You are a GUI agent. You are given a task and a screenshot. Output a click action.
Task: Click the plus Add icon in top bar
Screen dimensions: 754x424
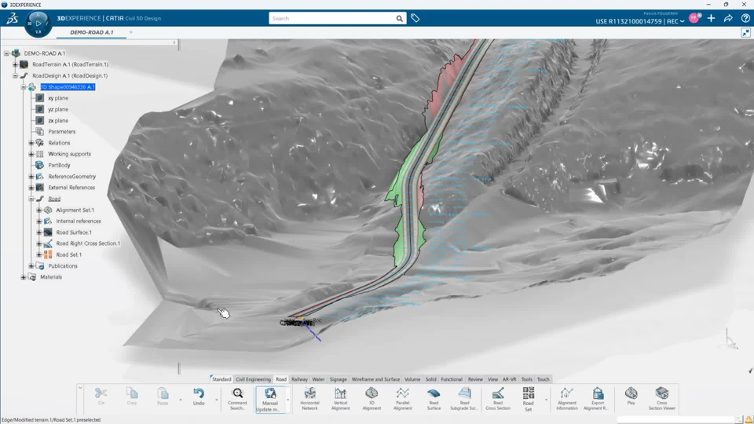[712, 18]
